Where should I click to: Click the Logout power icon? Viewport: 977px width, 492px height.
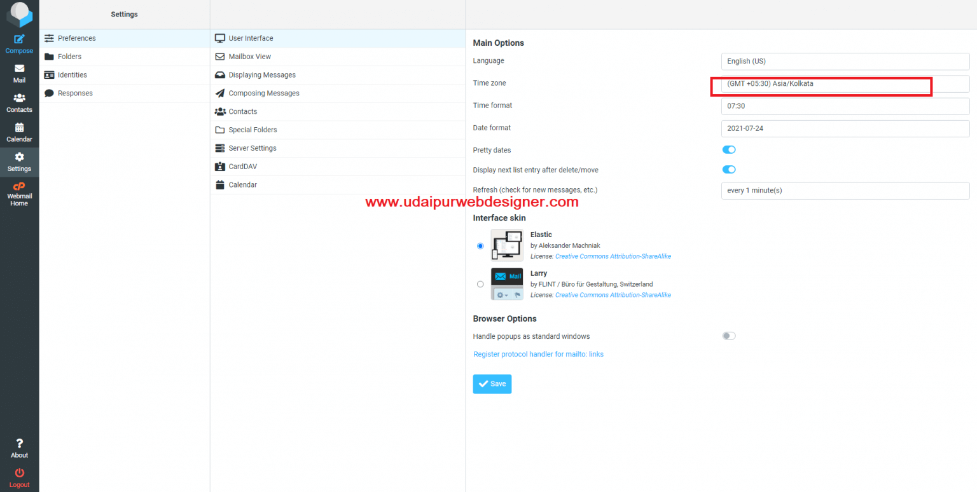coord(19,473)
